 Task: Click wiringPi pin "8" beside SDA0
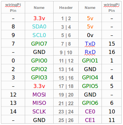tap(13, 26)
